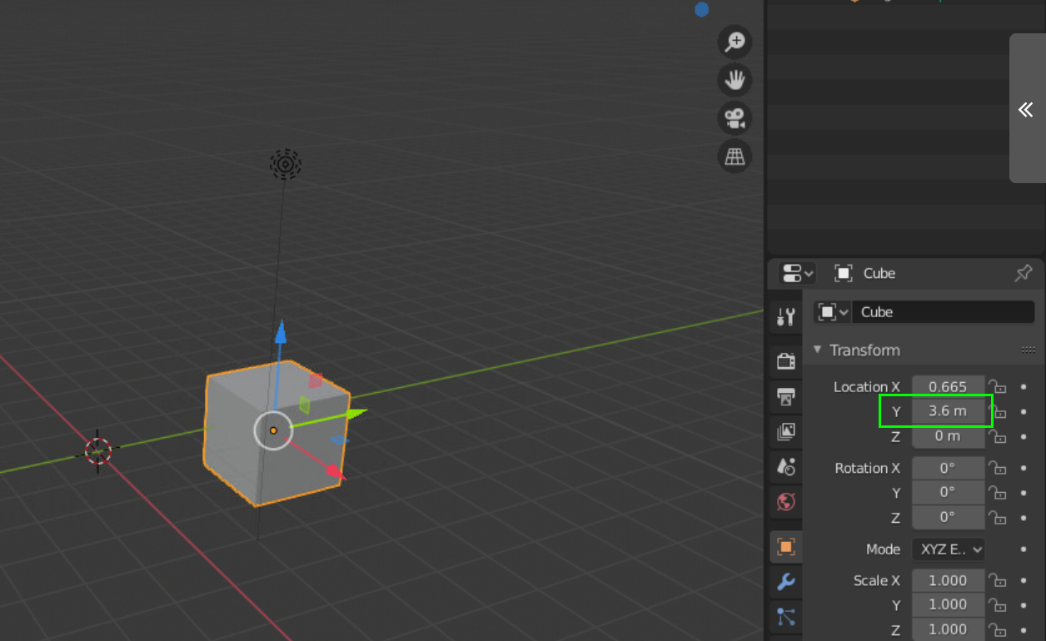Click the animate dot beside Mode
The width and height of the screenshot is (1046, 641).
[x=1023, y=549]
